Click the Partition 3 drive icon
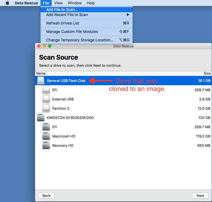This screenshot has width=212, height=202. 46,108
